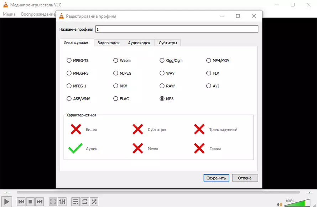Switch to the Инкапсуляция tab

click(x=77, y=42)
